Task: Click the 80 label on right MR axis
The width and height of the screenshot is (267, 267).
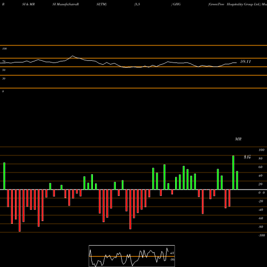Action: click(261, 159)
